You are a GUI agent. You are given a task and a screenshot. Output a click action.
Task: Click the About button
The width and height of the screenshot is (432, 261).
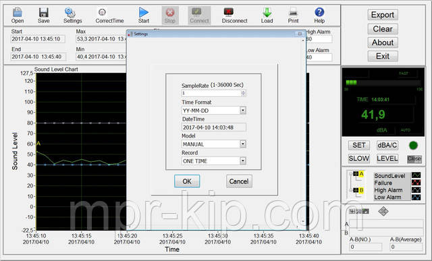383,42
